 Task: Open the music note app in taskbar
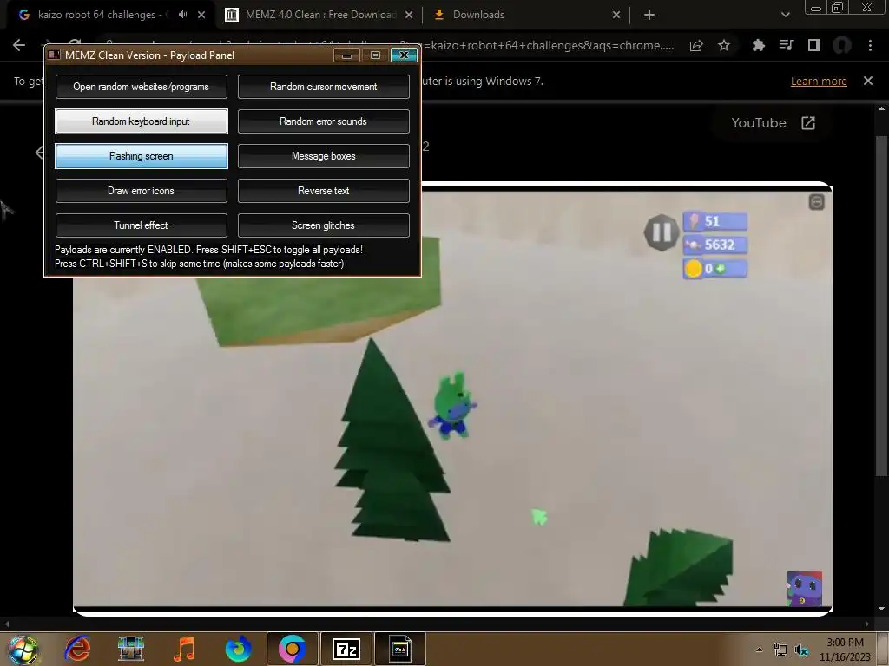click(x=184, y=649)
